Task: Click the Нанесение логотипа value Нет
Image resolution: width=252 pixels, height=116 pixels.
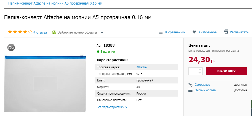Action: pos(139,100)
